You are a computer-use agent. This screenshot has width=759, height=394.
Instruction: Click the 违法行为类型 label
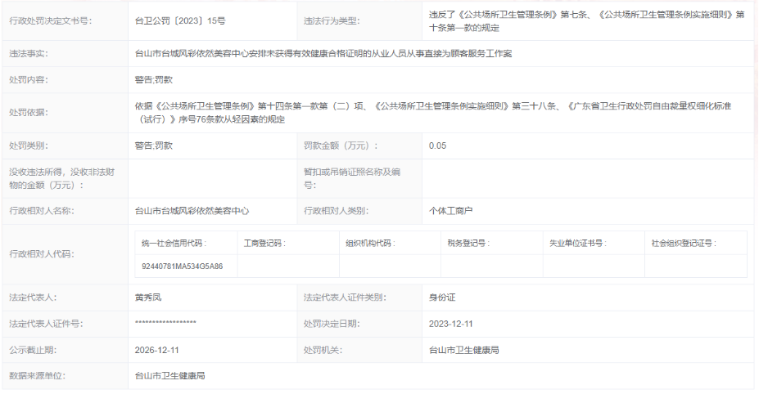click(x=334, y=20)
